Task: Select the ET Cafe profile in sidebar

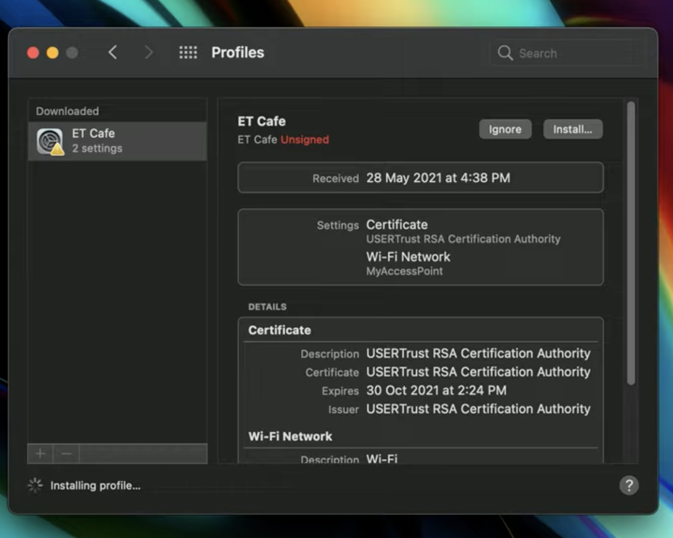Action: [x=117, y=141]
